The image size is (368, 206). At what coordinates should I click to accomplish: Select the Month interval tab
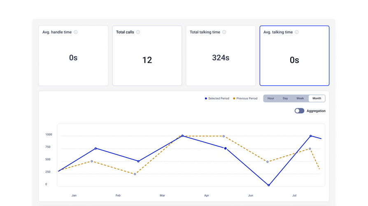coord(317,98)
